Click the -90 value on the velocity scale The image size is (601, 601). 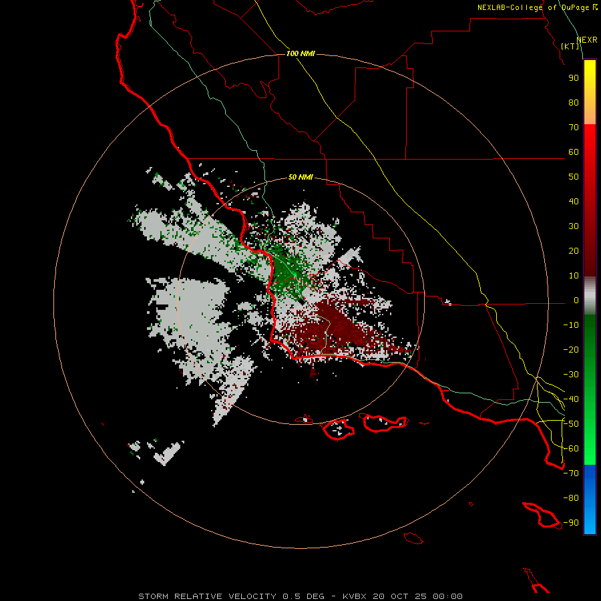point(571,523)
